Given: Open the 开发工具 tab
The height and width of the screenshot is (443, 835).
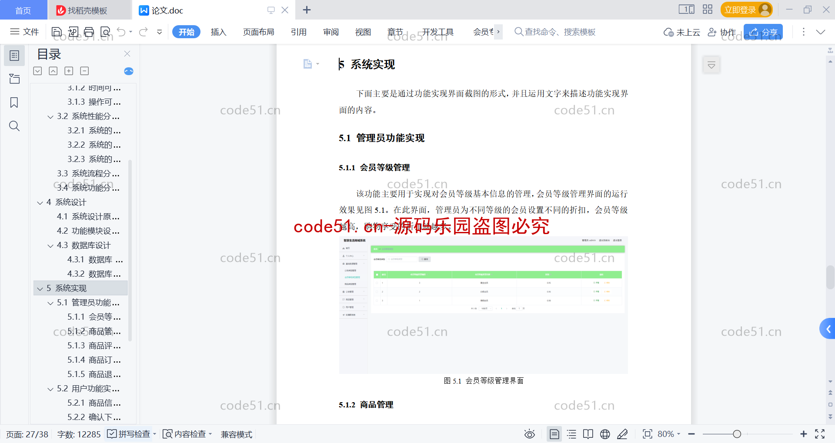Looking at the screenshot, I should pos(438,32).
